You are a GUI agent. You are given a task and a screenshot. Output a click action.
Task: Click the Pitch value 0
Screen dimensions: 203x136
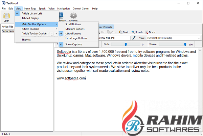143,44
